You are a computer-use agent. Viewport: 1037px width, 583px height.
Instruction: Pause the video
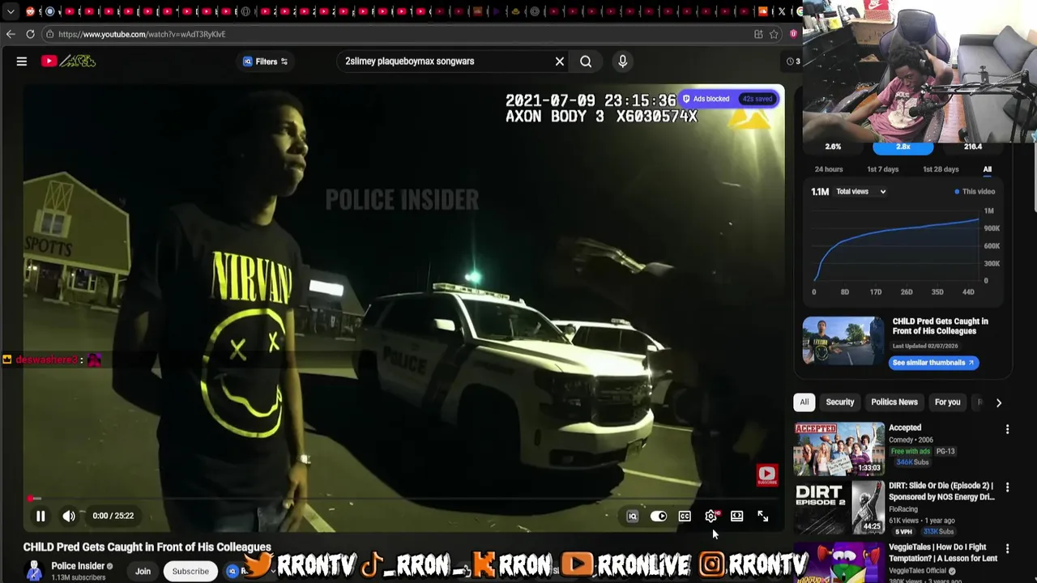coord(41,516)
